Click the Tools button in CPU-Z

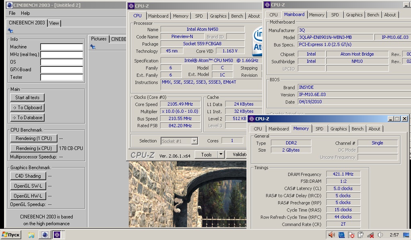pos(206,155)
